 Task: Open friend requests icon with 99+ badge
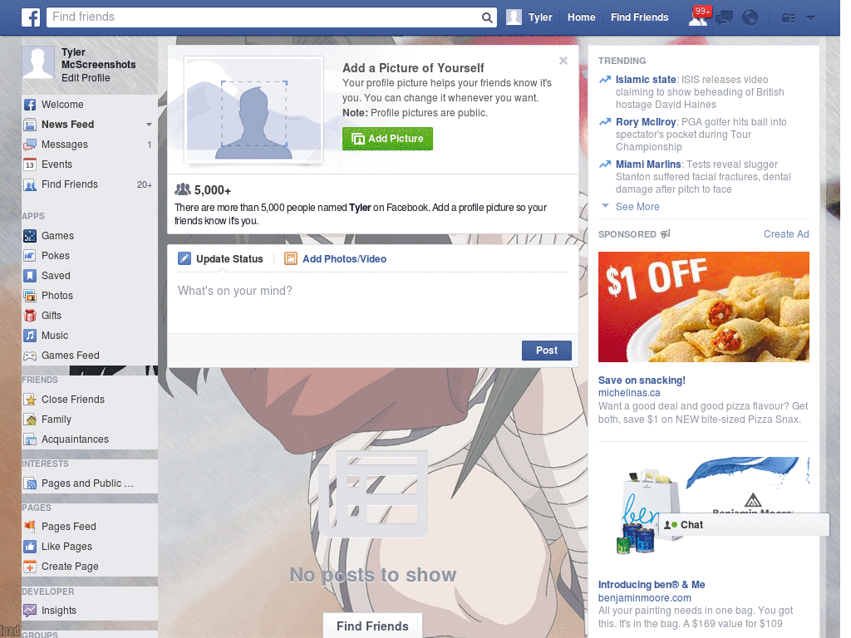698,17
